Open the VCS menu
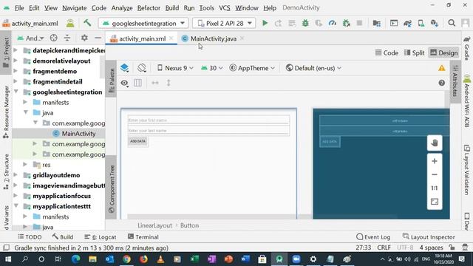473x266 pixels. [x=225, y=8]
